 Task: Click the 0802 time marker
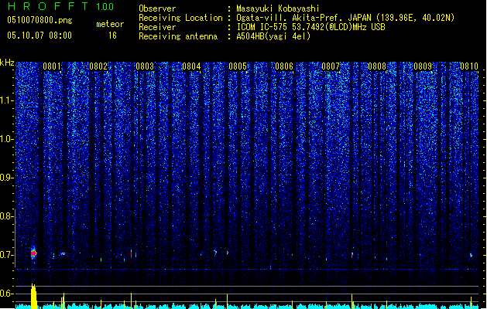98,66
